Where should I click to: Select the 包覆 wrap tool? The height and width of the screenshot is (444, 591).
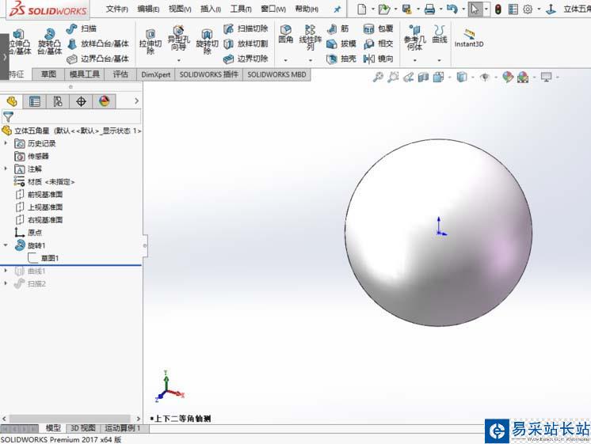point(378,28)
